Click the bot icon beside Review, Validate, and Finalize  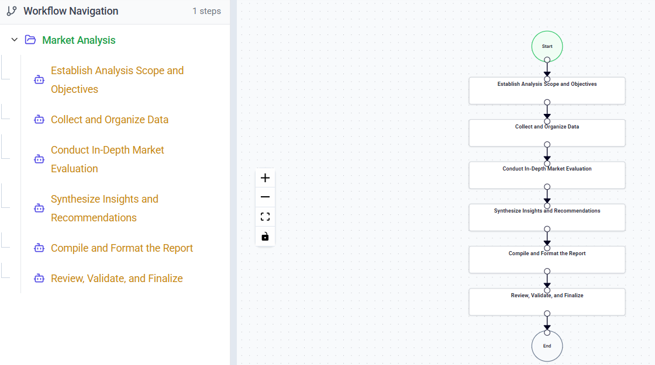(39, 278)
